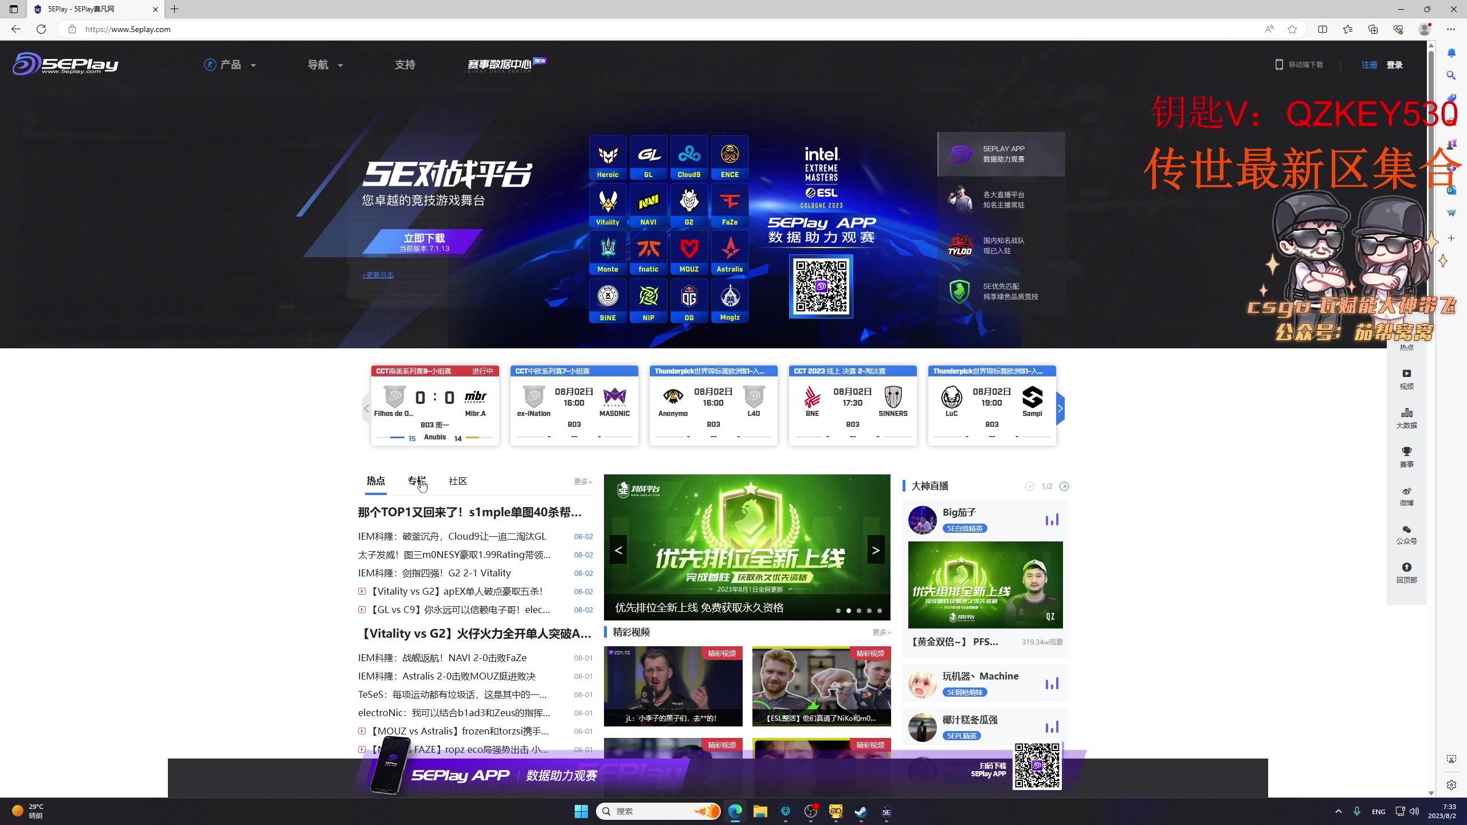The width and height of the screenshot is (1467, 825).
Task: Click the browser vertical scrollbar
Action: click(1431, 418)
